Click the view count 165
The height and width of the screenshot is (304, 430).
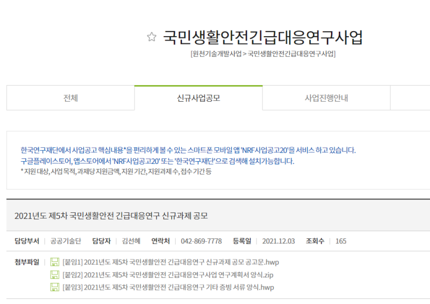coord(341,241)
